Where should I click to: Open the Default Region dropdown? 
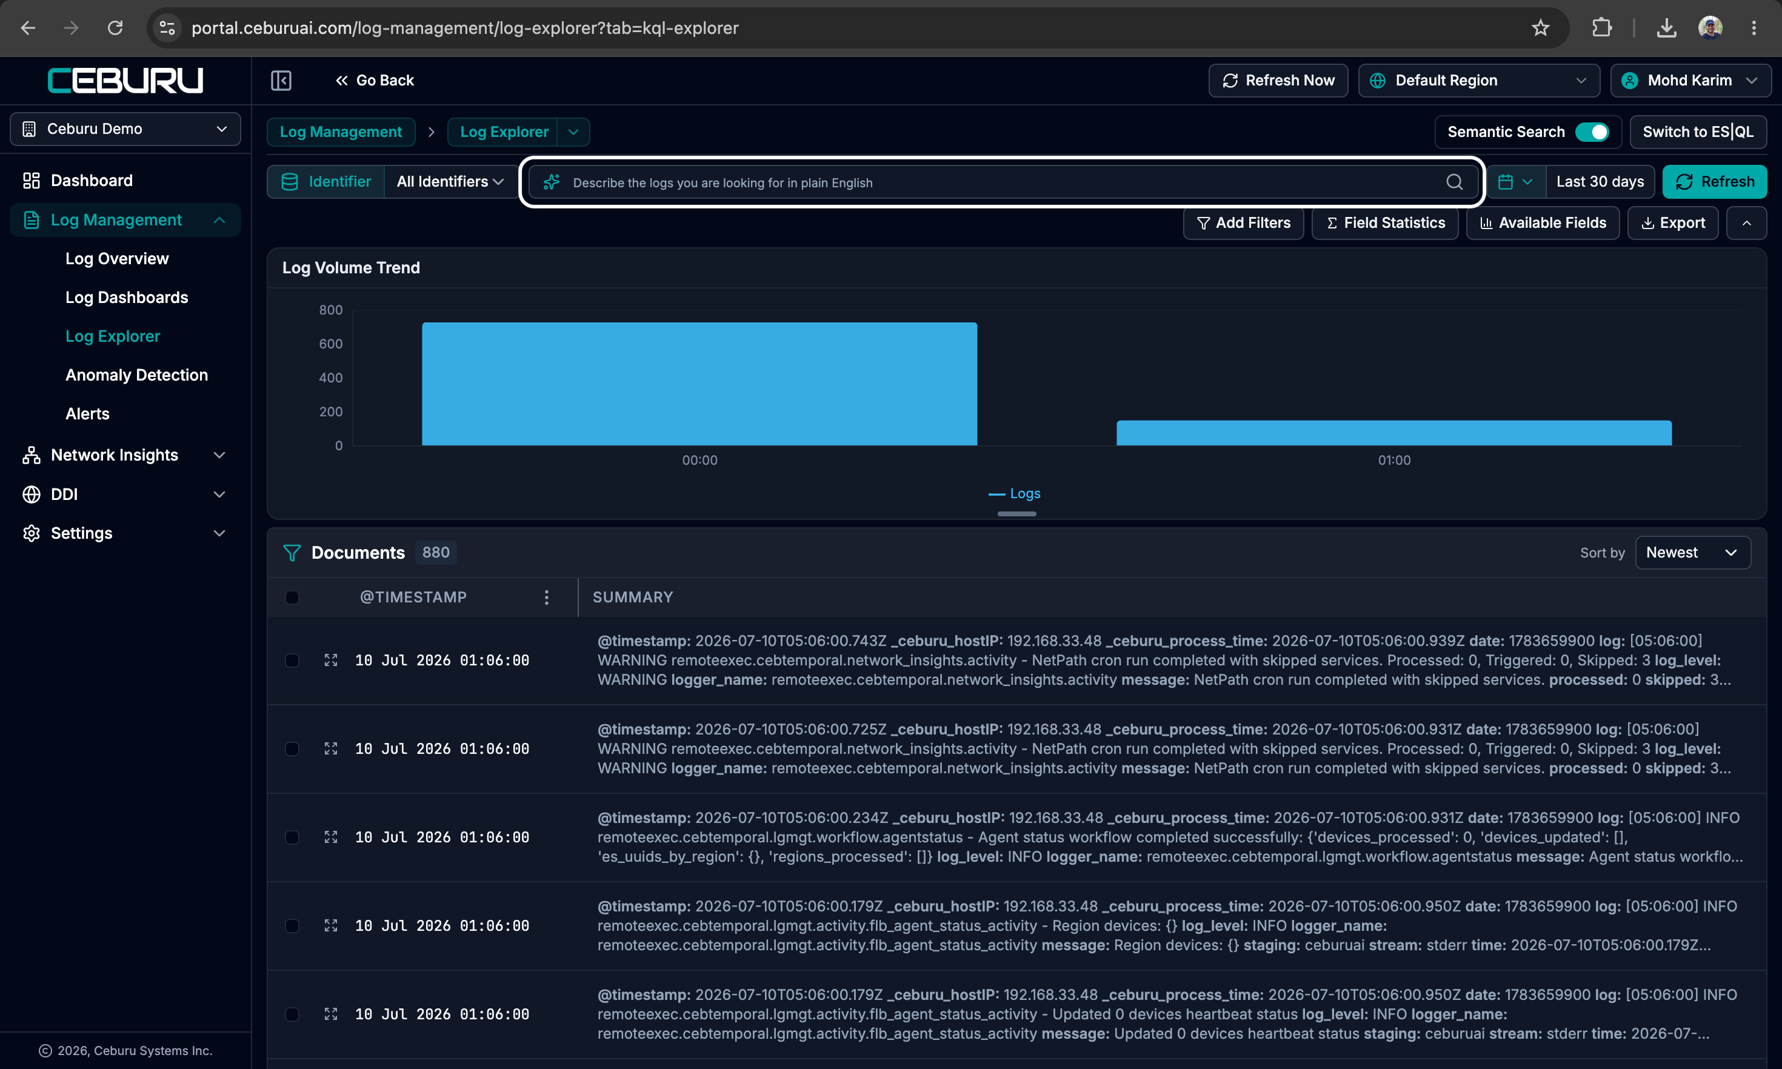(x=1479, y=80)
